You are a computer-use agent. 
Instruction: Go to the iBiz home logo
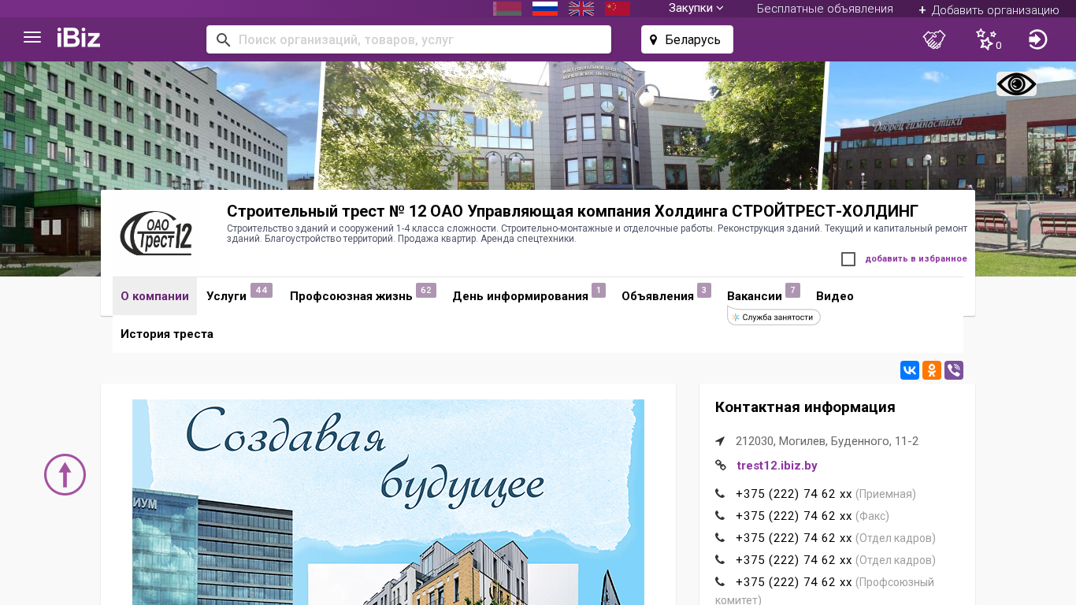79,38
